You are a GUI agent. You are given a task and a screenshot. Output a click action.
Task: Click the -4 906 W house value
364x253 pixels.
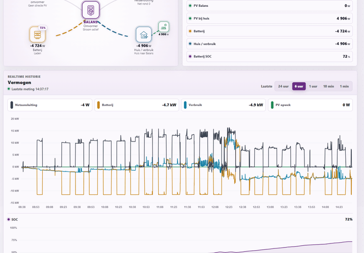pyautogui.click(x=144, y=46)
